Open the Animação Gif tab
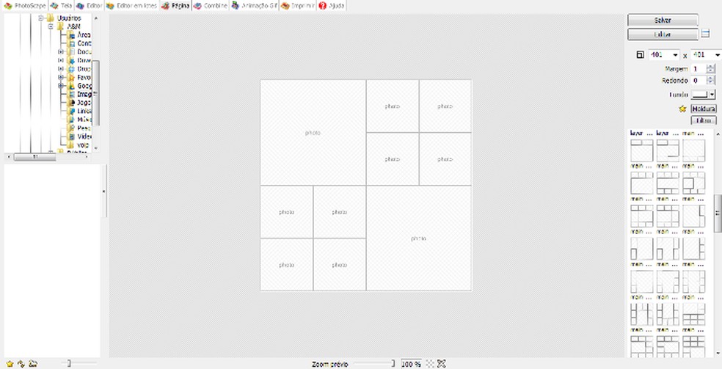 [x=255, y=6]
